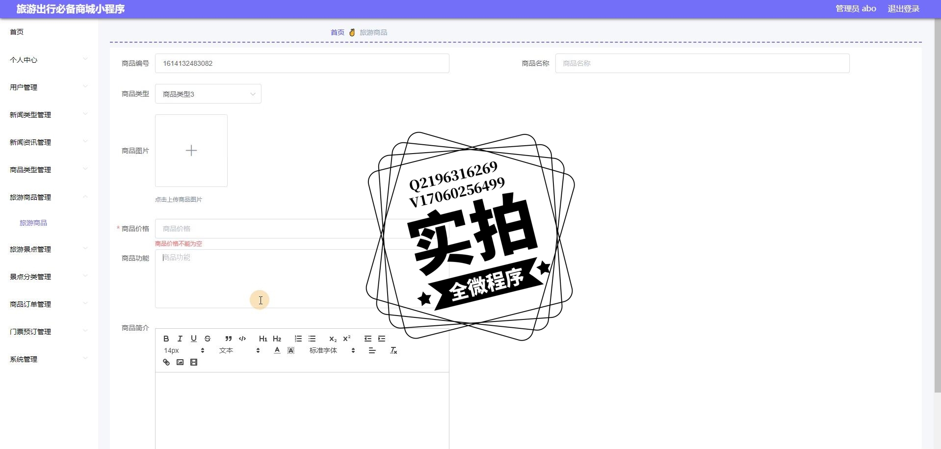
Task: Open the text alignment options
Action: [372, 350]
